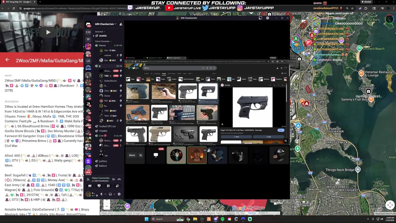This screenshot has width=396, height=223.
Task: Select the LIVE screen share tile
Action: (156, 155)
